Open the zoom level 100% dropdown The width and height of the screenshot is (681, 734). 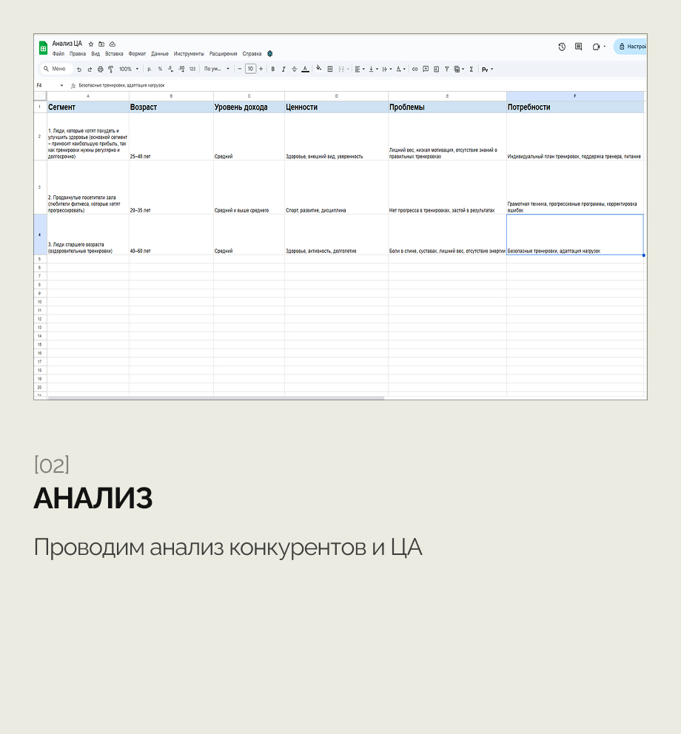pos(129,70)
